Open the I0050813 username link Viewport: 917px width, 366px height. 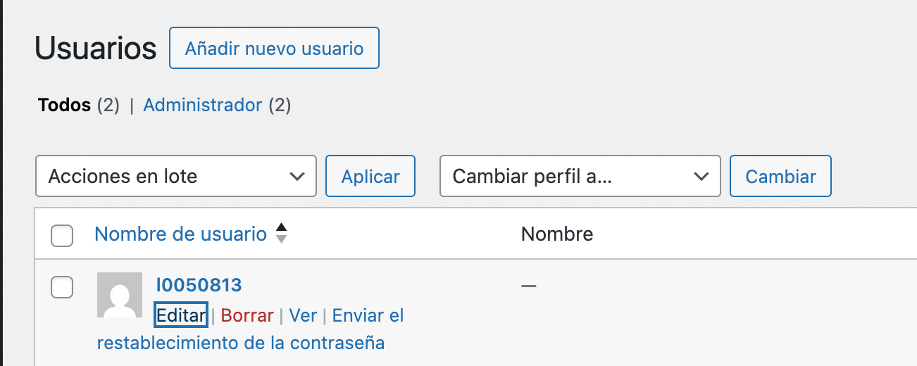click(x=199, y=285)
